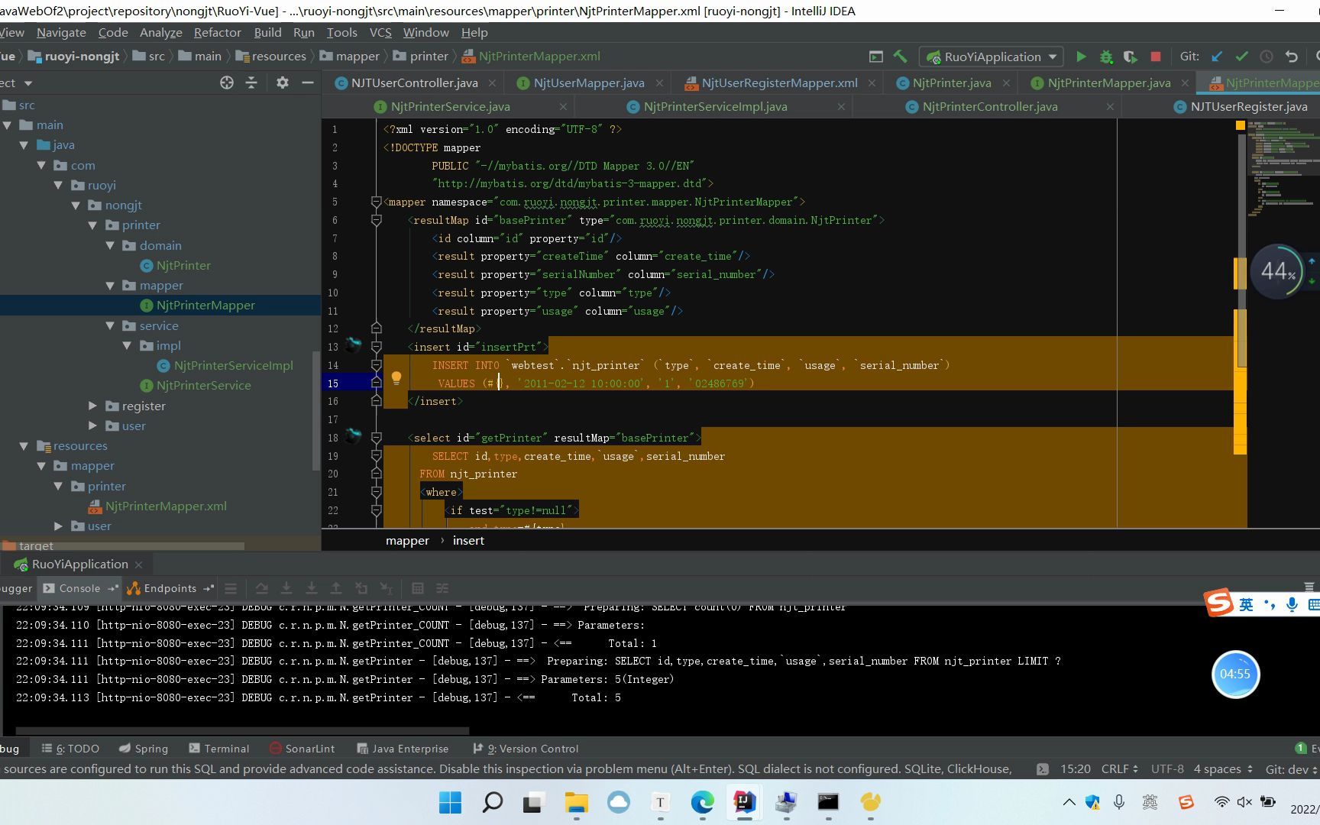This screenshot has width=1320, height=825.
Task: Open 9: Version Control tool window
Action: 525,749
